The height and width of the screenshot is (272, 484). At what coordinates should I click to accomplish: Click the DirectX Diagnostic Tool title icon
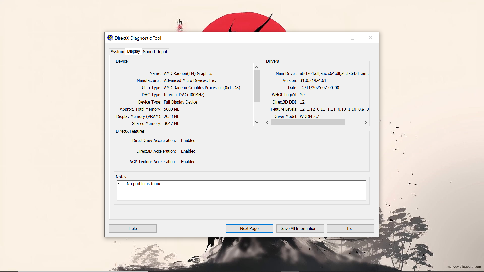click(110, 38)
